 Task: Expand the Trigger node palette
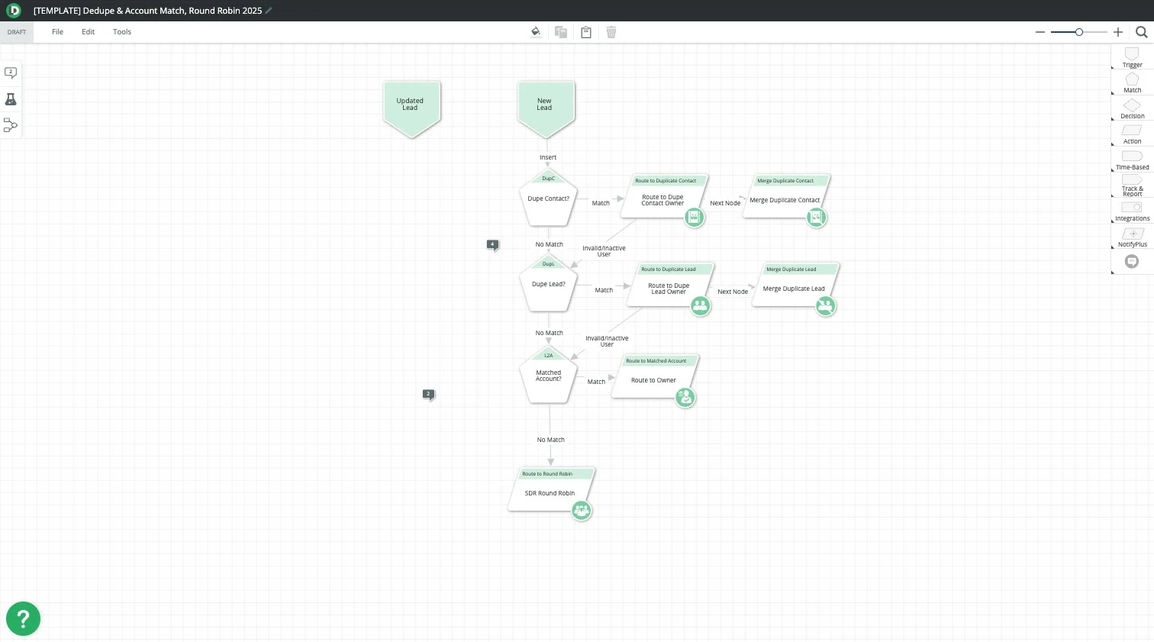point(1132,56)
